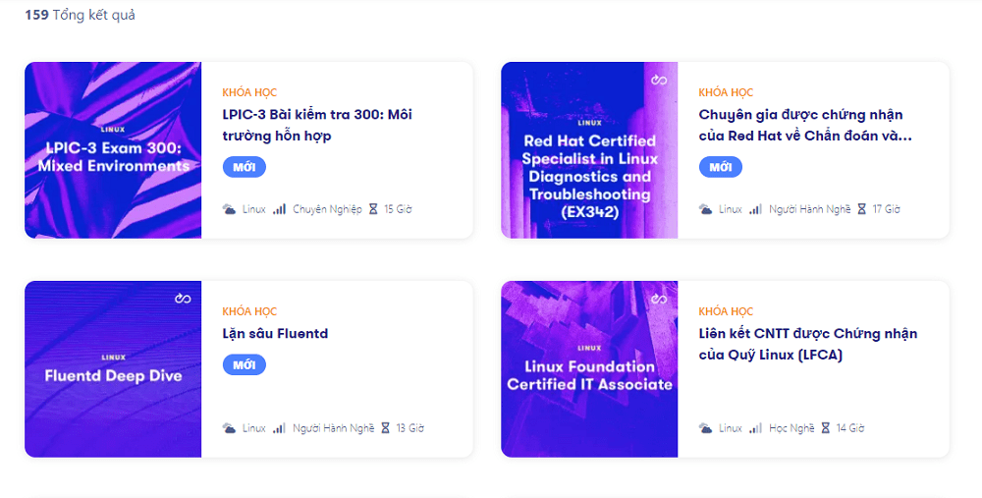
Task: Click the hourglass icon beside 15 Giờ
Action: pos(373,209)
